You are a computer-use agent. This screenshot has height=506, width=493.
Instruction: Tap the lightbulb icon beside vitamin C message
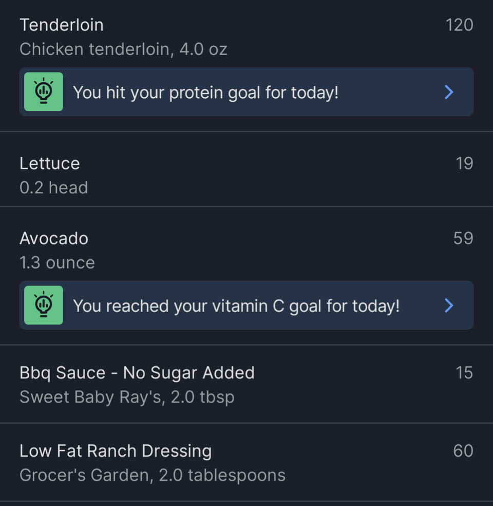tap(44, 305)
